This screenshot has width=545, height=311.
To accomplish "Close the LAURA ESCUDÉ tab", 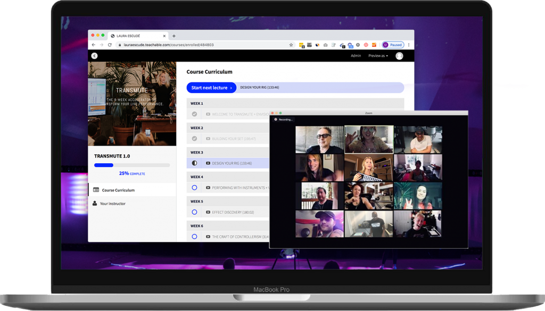I will tap(164, 36).
